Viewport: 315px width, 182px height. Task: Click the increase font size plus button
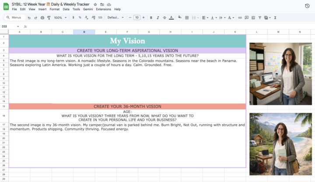click(143, 17)
